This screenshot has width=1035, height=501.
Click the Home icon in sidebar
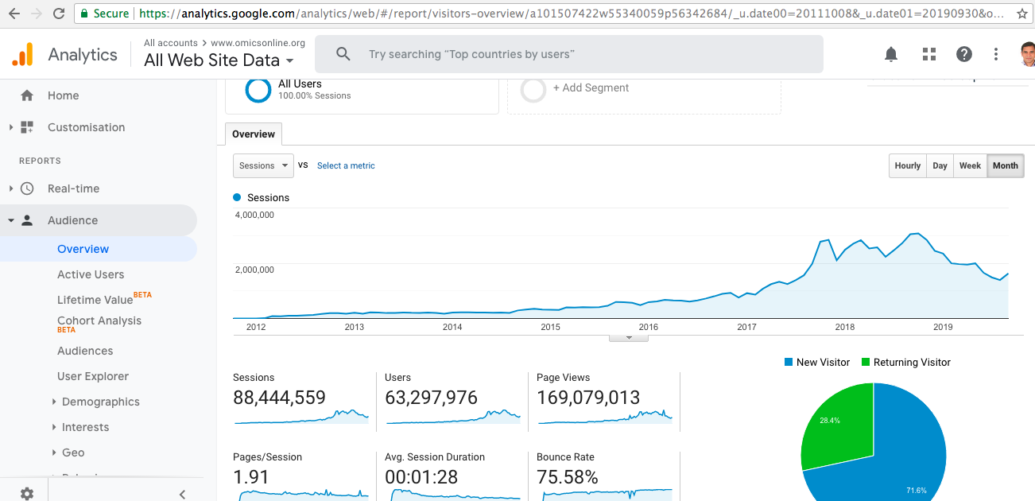click(27, 95)
